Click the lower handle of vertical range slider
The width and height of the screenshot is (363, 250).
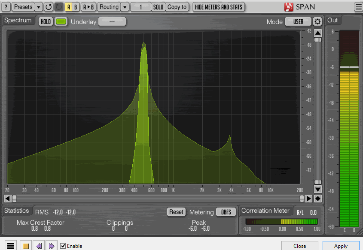click(318, 182)
